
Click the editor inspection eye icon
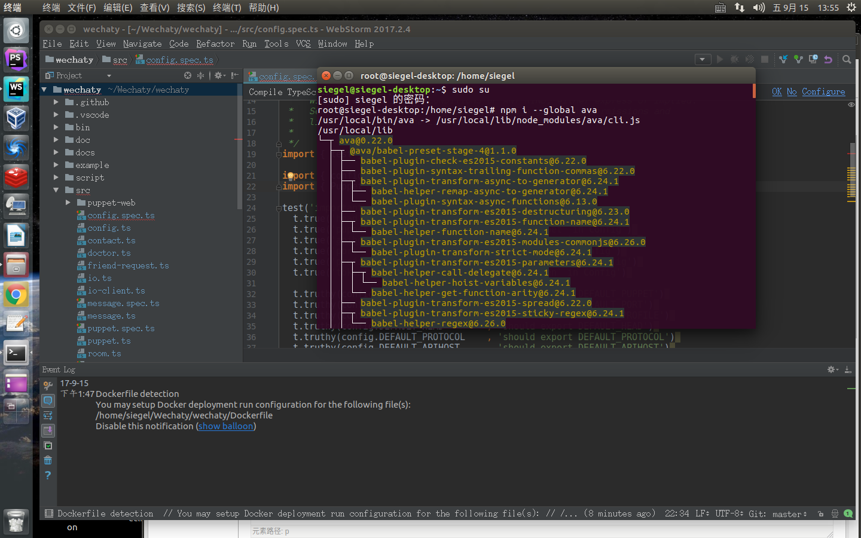pos(851,105)
